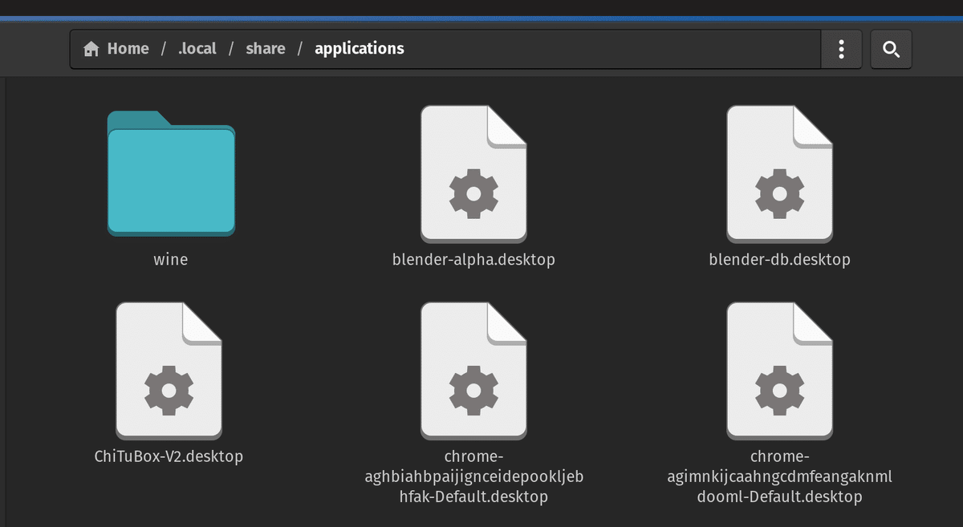Viewport: 963px width, 527px height.
Task: Select the blender-db.desktop file icon
Action: tap(779, 174)
